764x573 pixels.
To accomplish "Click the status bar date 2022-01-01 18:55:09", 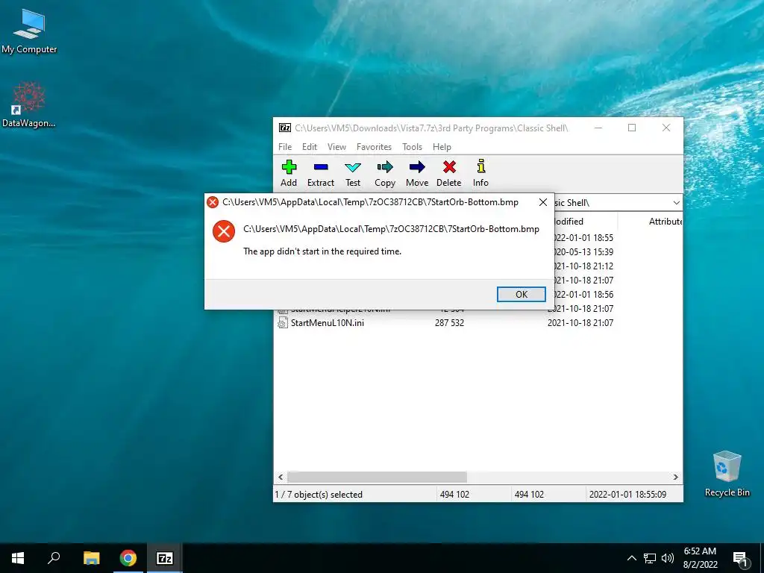I will pos(627,495).
